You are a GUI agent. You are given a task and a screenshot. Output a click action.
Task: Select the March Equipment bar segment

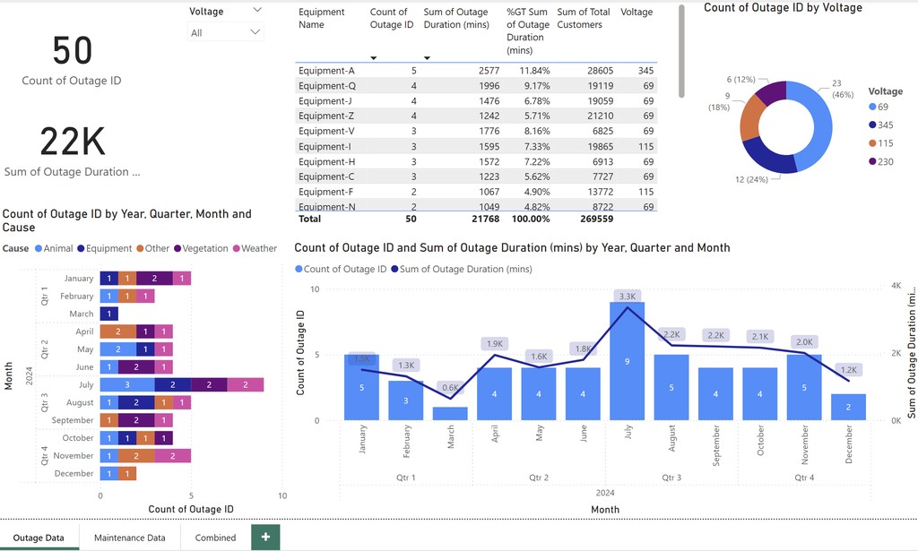108,314
